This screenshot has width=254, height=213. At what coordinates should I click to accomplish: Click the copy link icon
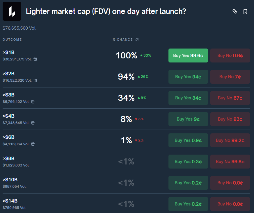(235, 11)
